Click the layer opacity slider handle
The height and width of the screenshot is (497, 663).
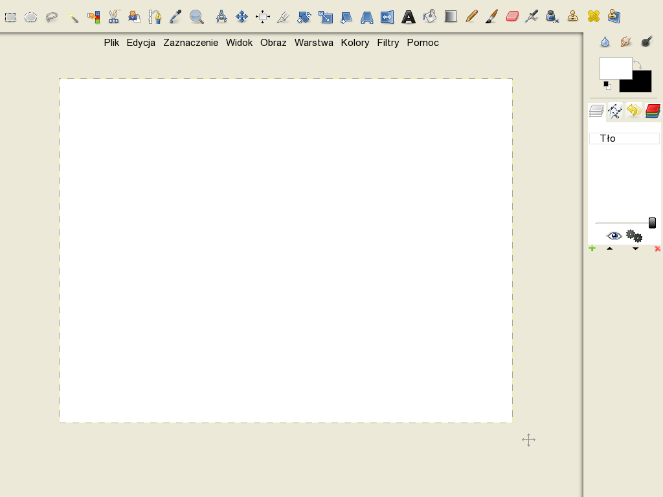[x=652, y=223]
